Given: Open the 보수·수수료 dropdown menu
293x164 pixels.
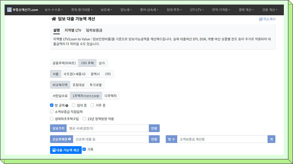Looking at the screenshot, I should pyautogui.click(x=54, y=10).
